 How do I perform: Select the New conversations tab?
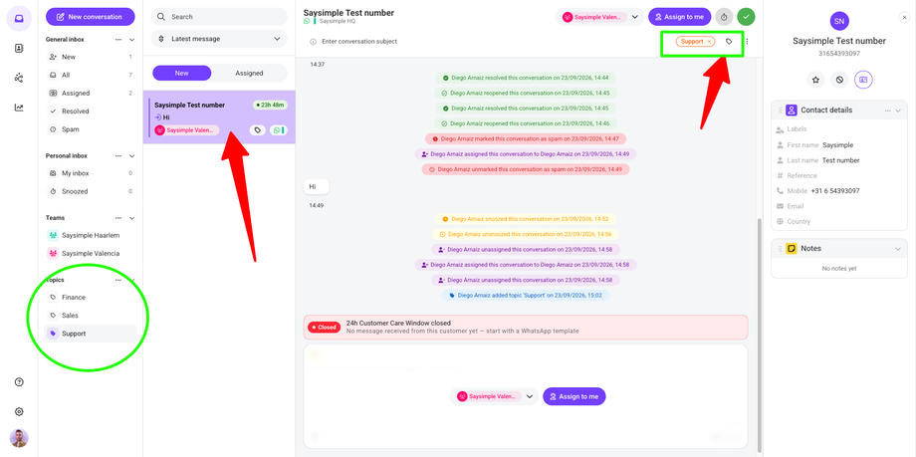click(x=181, y=73)
